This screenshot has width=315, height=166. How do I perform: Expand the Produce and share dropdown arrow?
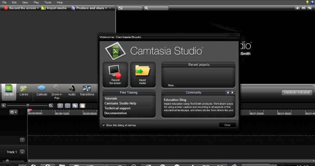tap(106, 8)
